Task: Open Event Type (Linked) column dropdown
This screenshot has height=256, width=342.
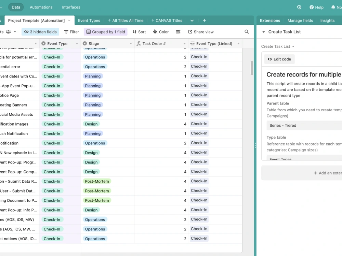Action: 238,44
